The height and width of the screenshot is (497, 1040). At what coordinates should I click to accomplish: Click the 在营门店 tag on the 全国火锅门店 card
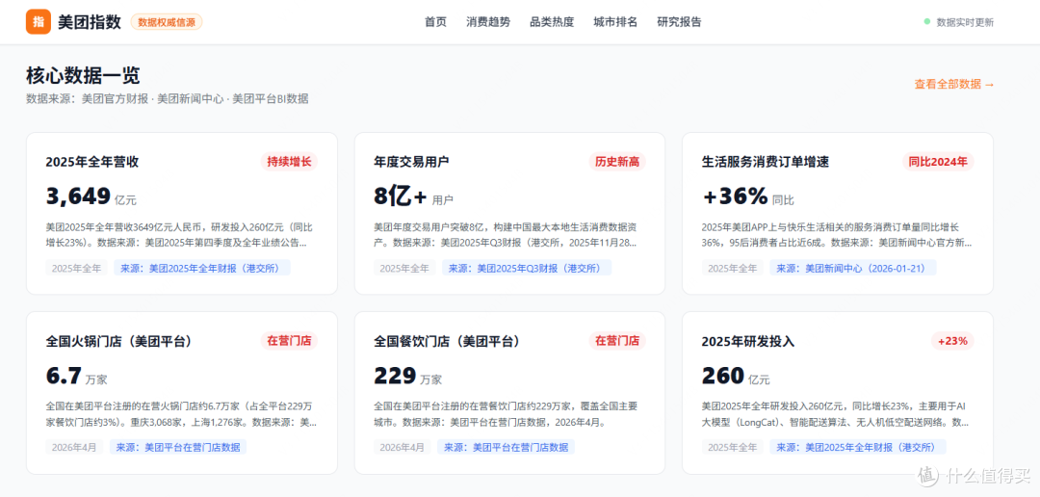289,340
